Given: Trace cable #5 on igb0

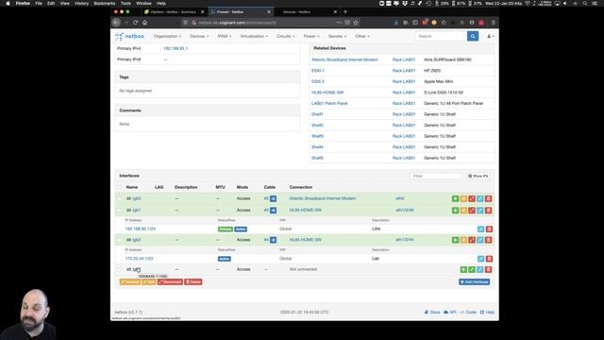Looking at the screenshot, I should 273,198.
